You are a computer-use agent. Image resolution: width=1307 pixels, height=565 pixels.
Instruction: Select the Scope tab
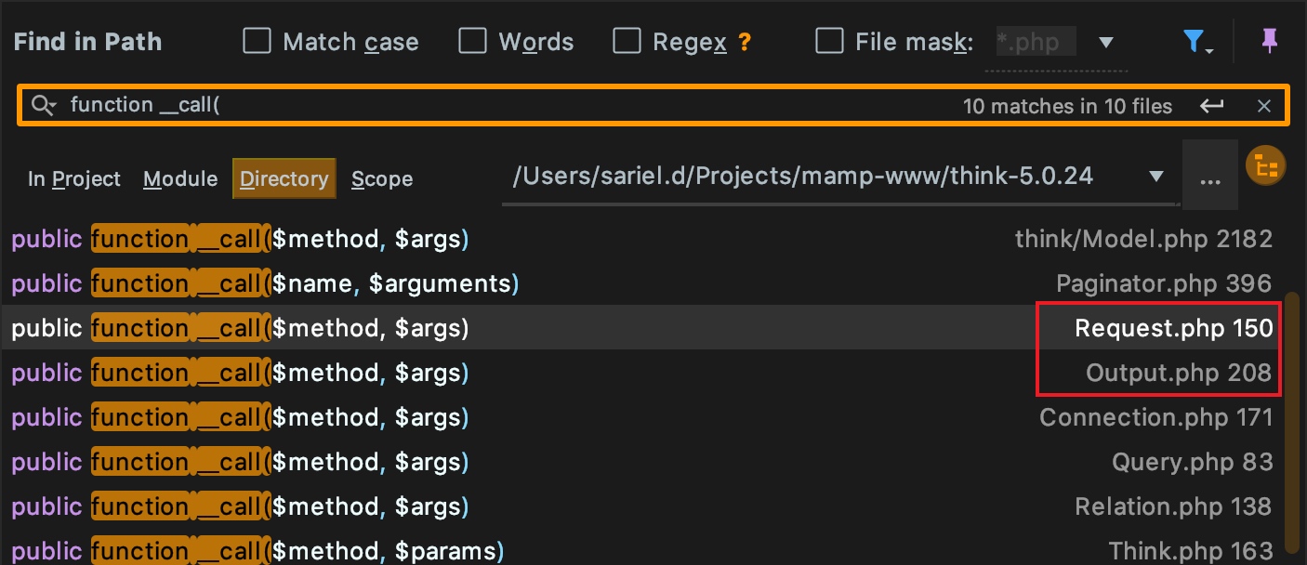click(x=382, y=178)
